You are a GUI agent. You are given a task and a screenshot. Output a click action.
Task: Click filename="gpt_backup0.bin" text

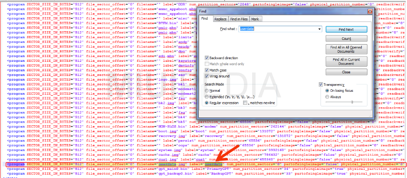coord(165,174)
